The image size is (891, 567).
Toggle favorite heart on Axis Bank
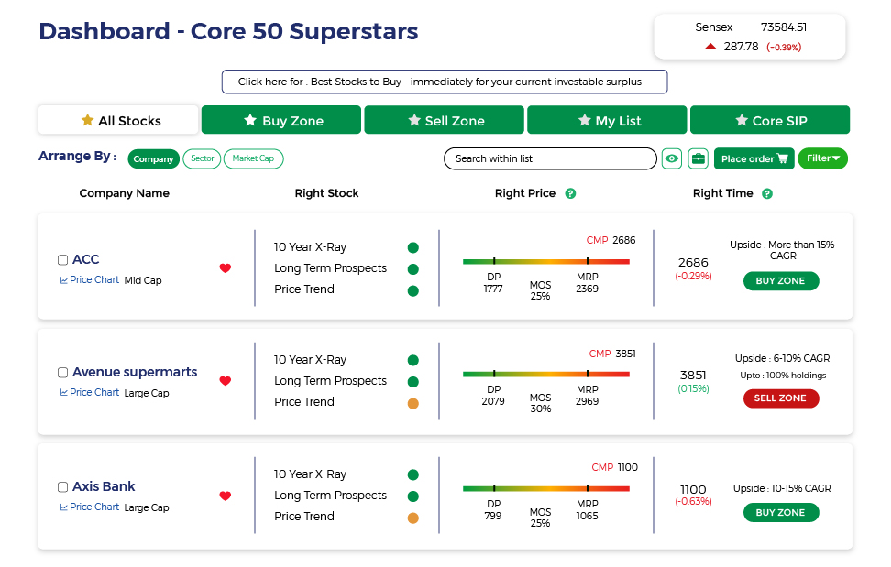225,496
